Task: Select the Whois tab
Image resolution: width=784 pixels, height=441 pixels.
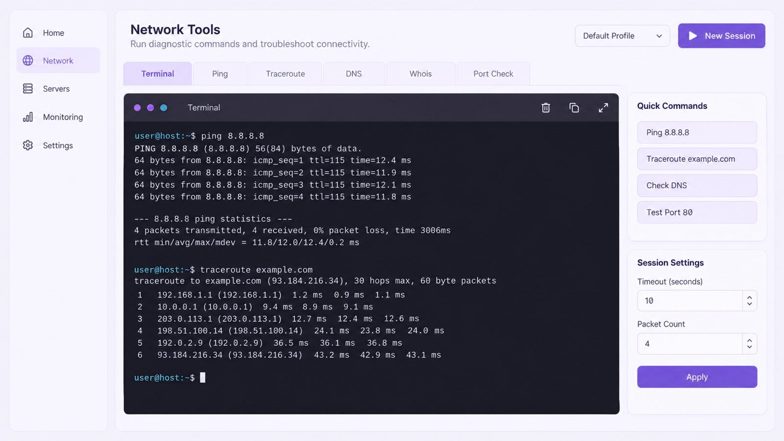Action: [420, 73]
